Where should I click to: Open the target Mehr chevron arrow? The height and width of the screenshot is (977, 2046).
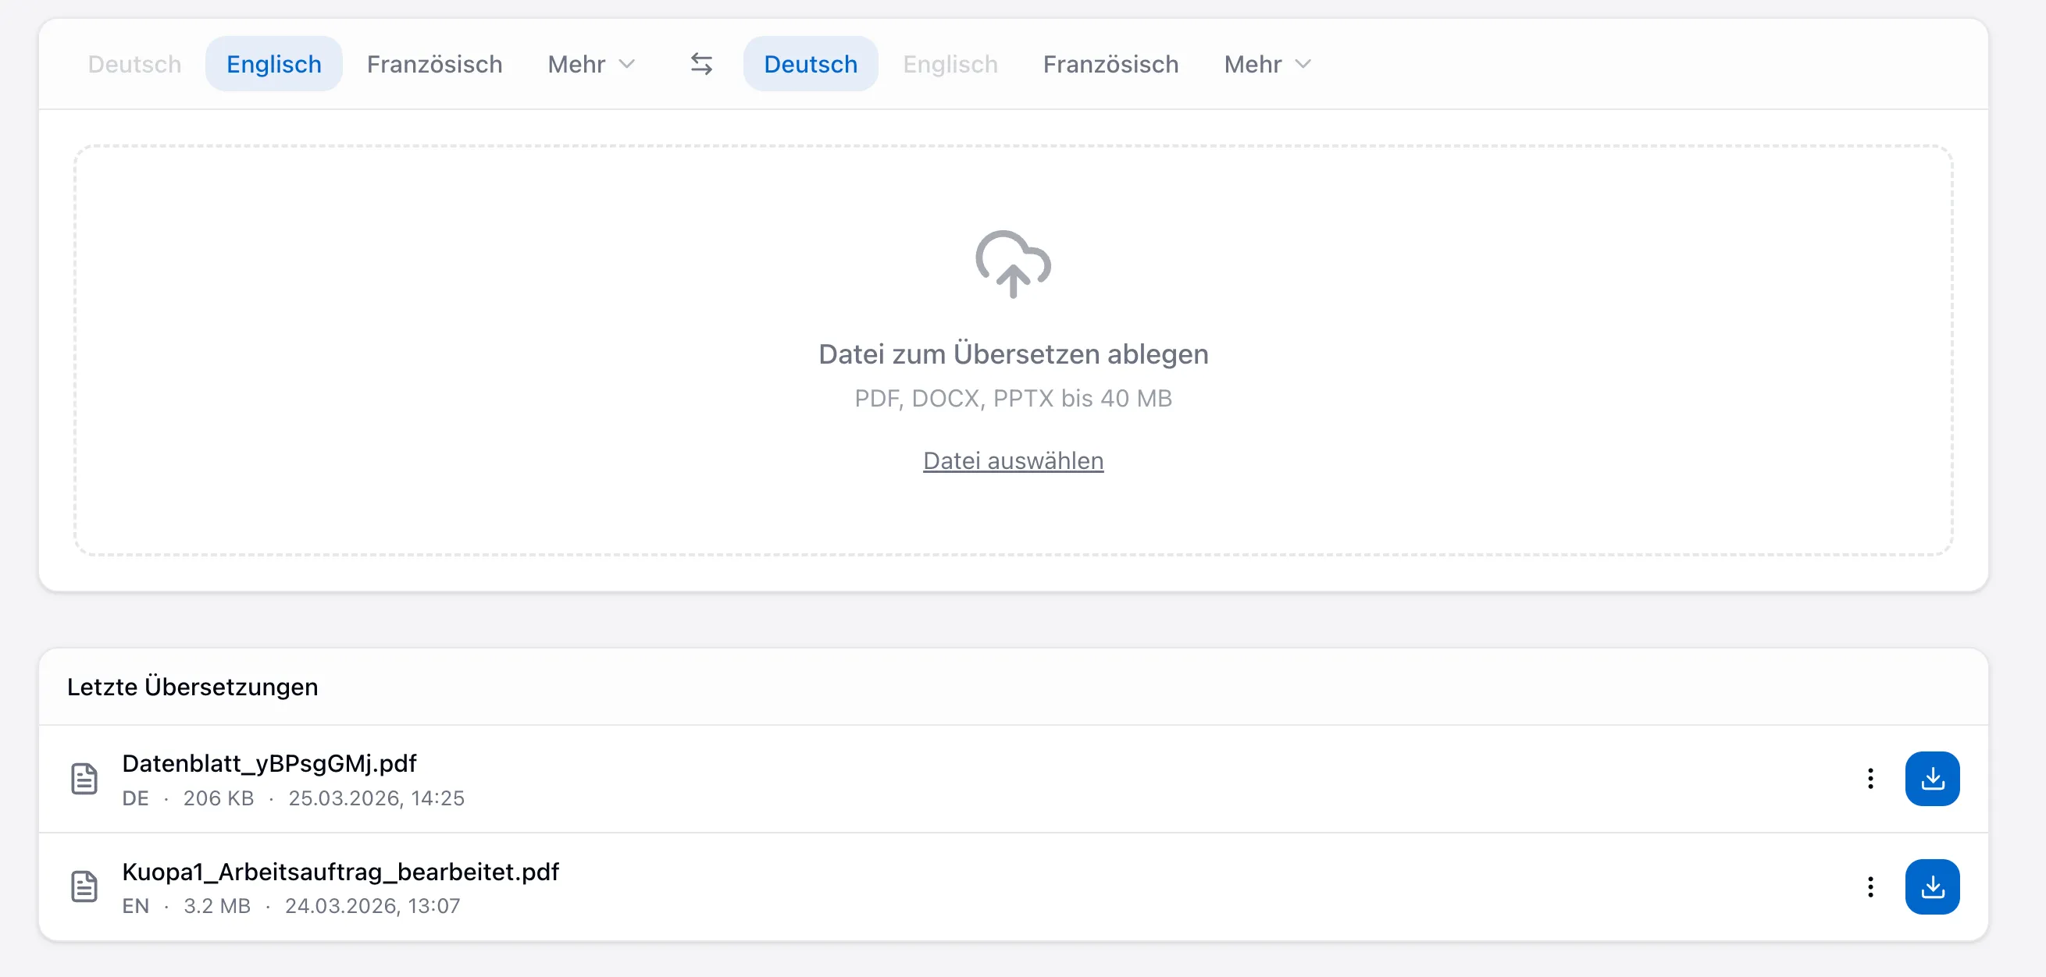(1305, 65)
